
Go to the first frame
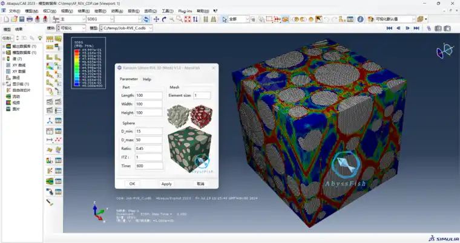[x=389, y=28]
